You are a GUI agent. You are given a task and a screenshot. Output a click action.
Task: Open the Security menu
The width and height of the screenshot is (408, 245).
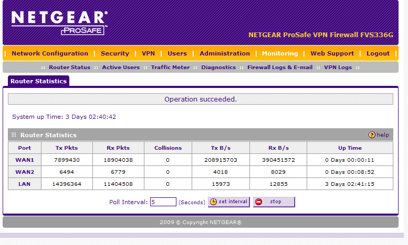tap(115, 53)
